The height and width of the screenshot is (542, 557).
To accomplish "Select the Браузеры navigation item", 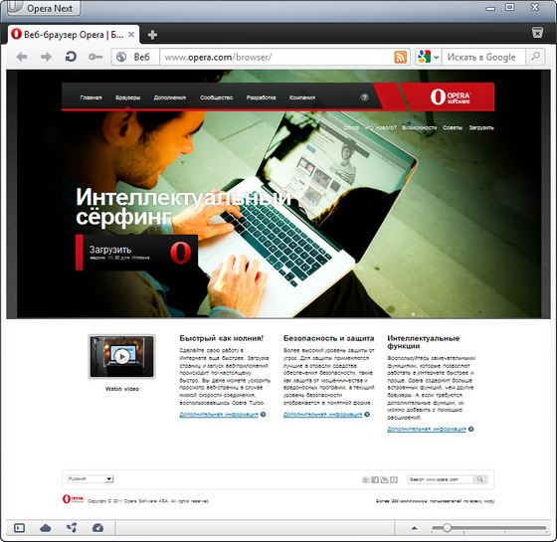I will [128, 97].
